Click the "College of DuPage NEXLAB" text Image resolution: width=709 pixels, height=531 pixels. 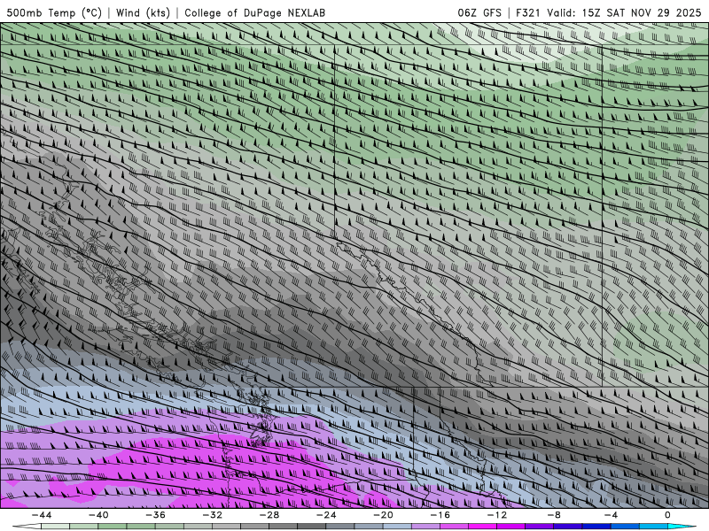(255, 12)
